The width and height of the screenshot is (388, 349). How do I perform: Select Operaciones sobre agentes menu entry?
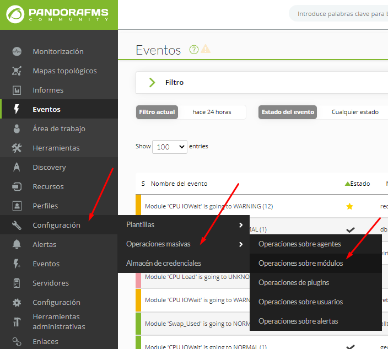(x=299, y=244)
